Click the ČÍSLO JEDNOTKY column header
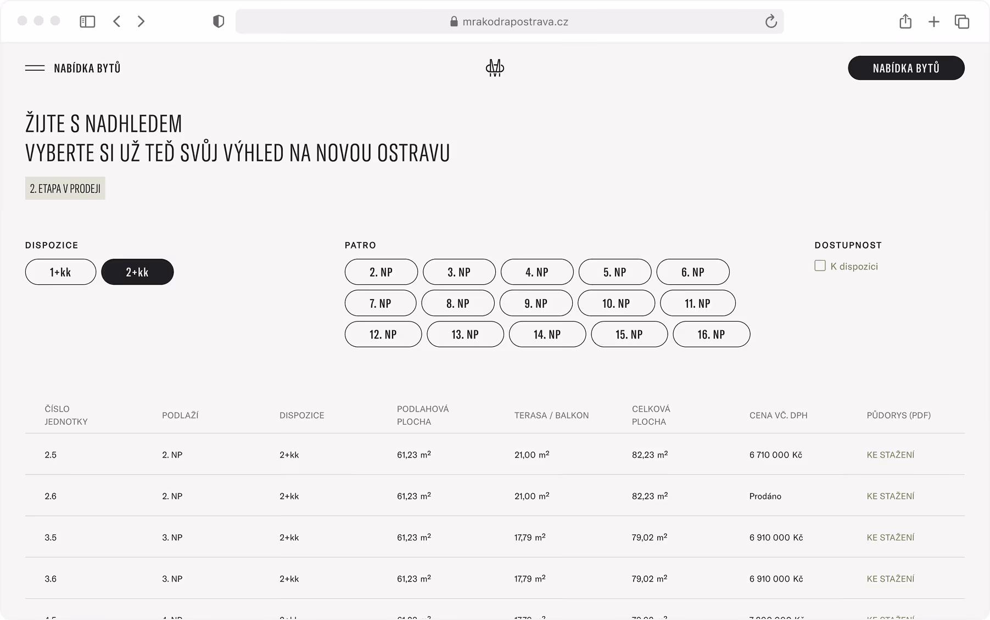This screenshot has height=620, width=990. click(x=66, y=415)
